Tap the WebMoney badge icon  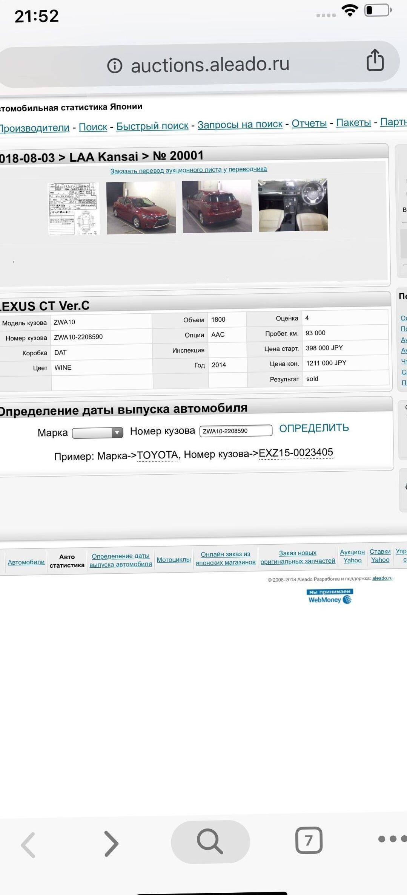tap(330, 596)
